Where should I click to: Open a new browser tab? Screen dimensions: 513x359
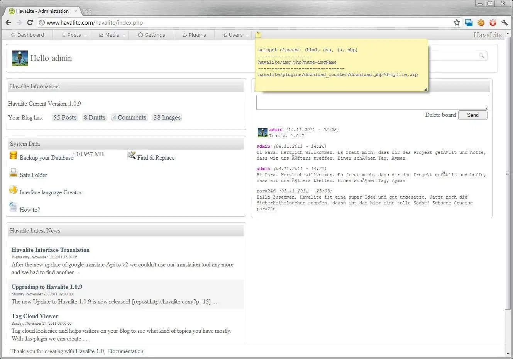coord(86,11)
